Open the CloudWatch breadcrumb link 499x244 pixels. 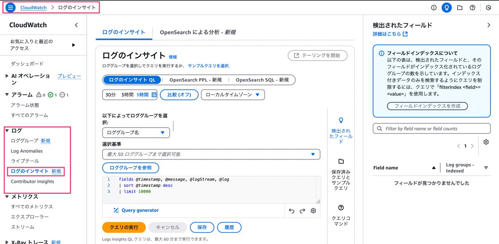coord(34,7)
